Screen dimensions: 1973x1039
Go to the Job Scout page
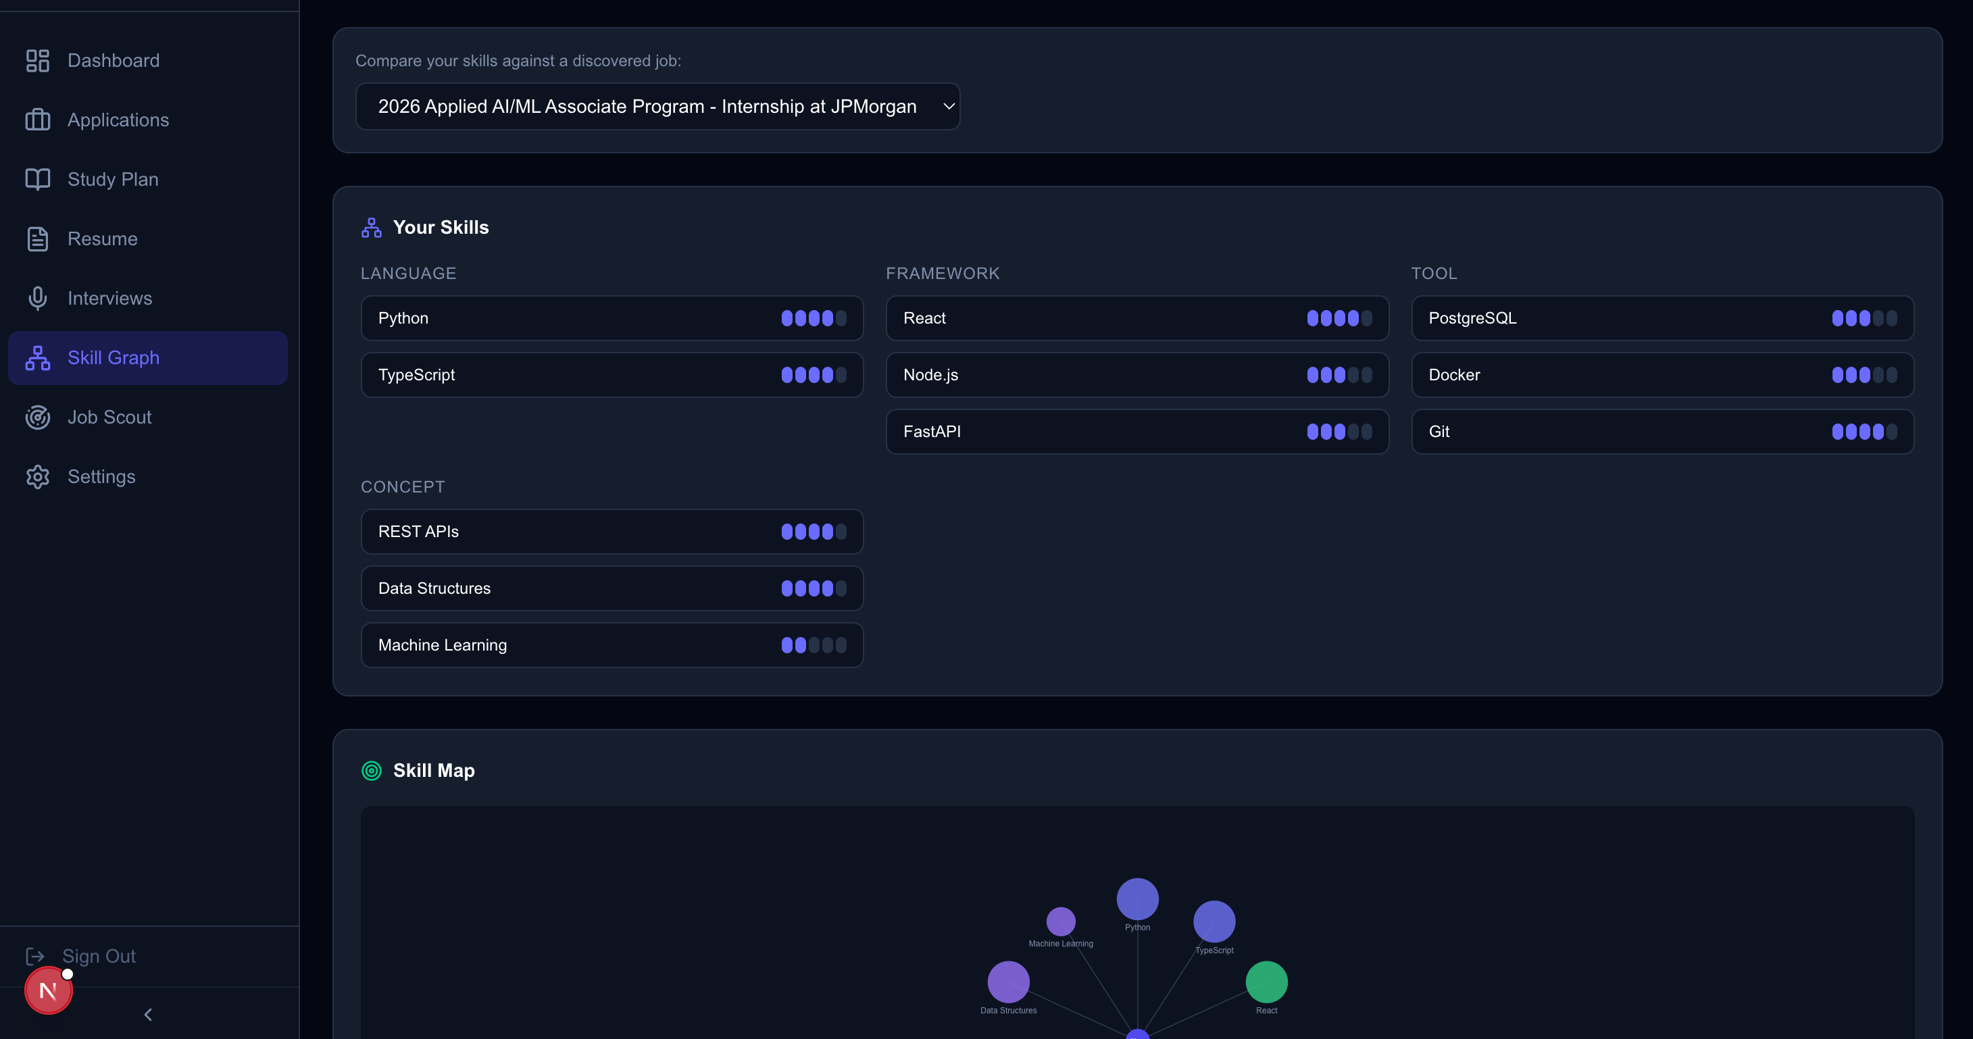pyautogui.click(x=109, y=417)
